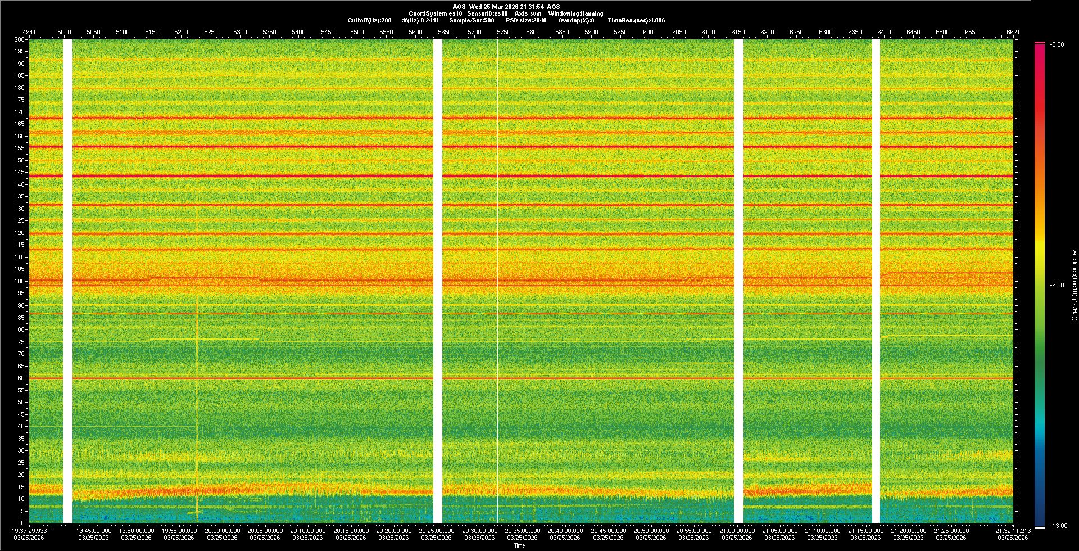Click the Windowing:Hanning header label
Screen dimensions: 1079x551
575,13
